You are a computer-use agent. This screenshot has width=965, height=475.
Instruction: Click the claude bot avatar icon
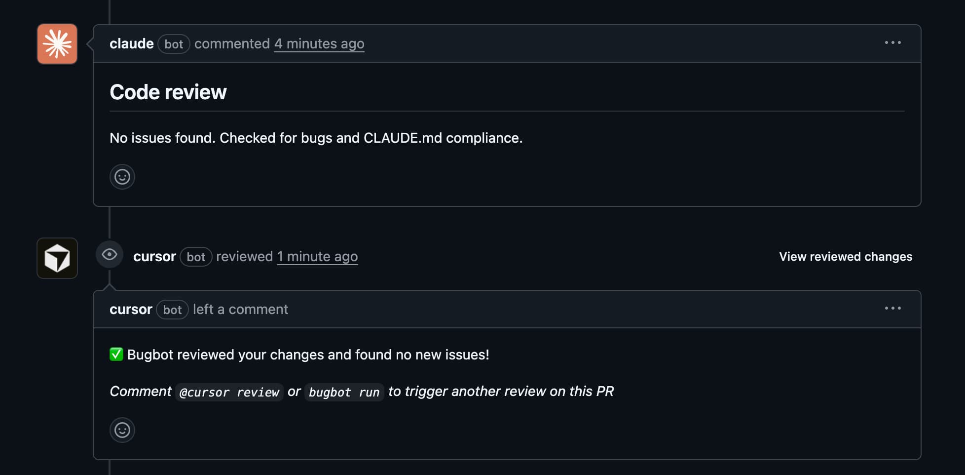coord(57,43)
